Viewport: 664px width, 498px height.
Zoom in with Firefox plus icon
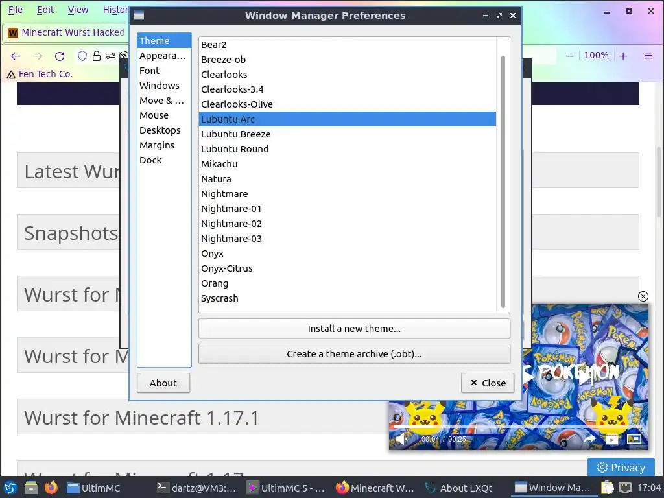point(623,56)
